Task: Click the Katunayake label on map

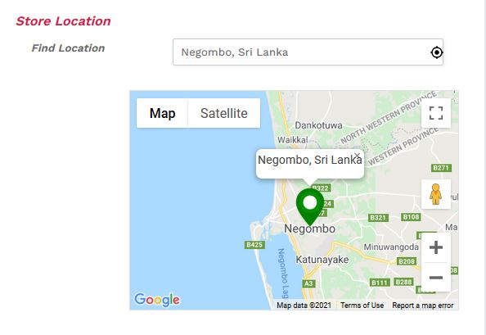Action: click(322, 260)
